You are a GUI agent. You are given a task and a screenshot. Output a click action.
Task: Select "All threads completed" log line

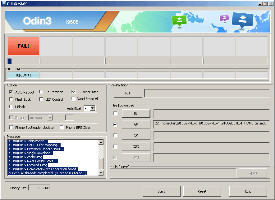48,173
